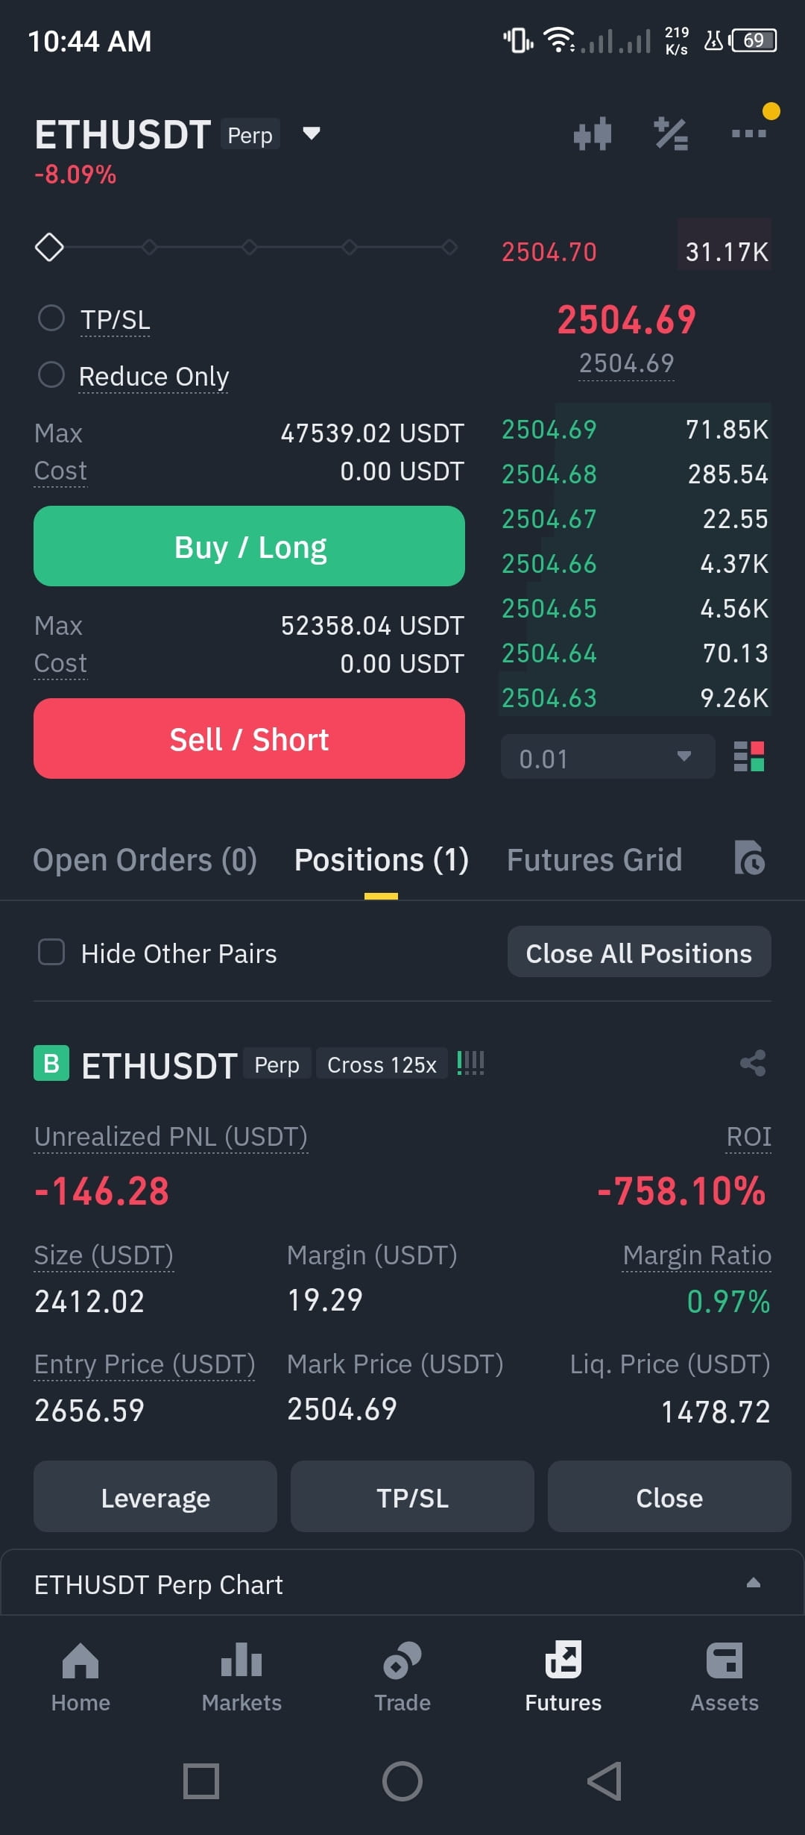Switch to the Open Orders (0) tab
The height and width of the screenshot is (1835, 805).
point(145,859)
